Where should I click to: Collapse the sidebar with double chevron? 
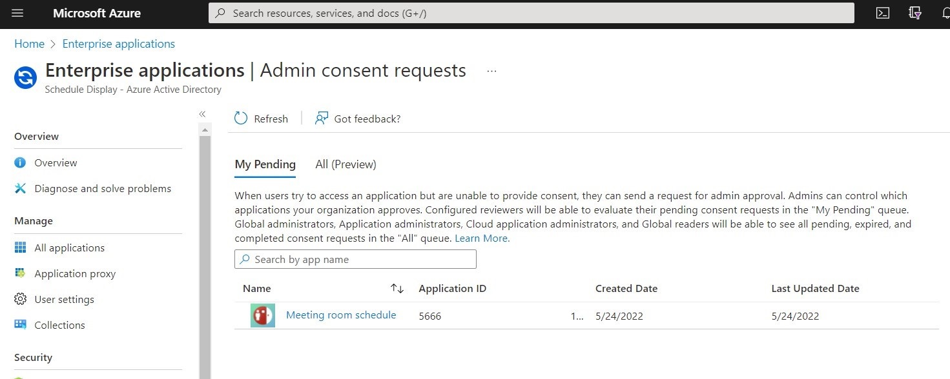point(202,114)
